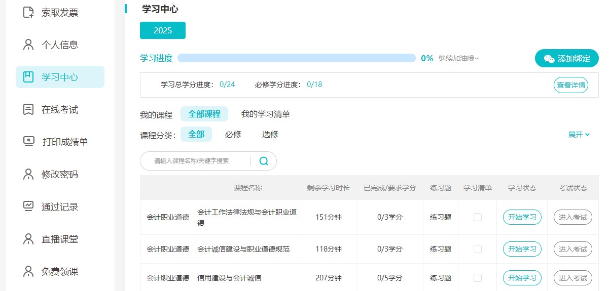The height and width of the screenshot is (291, 609).
Task: Click the exam icon beside 在线考试
Action: (x=28, y=109)
